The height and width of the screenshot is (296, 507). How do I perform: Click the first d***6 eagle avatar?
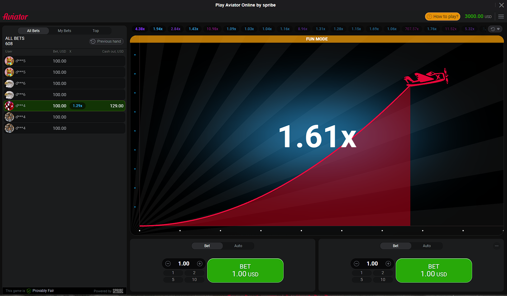(9, 83)
